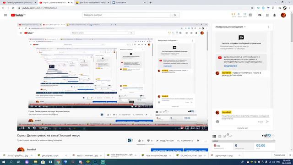Collapse the vidIQ ОБЗОР section arrow

[x=274, y=141]
